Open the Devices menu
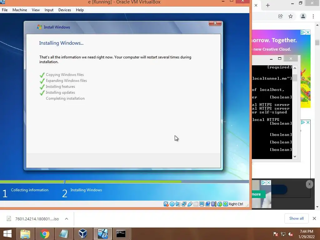Viewport: 320px width, 240px height. (64, 10)
